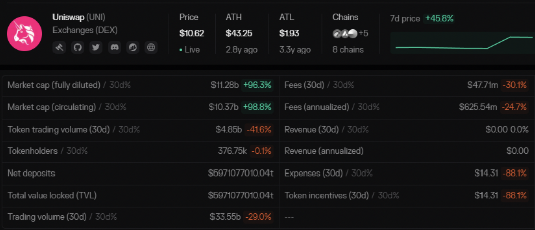Select the 'Net deposits' metric label
The height and width of the screenshot is (230, 535).
tap(31, 173)
